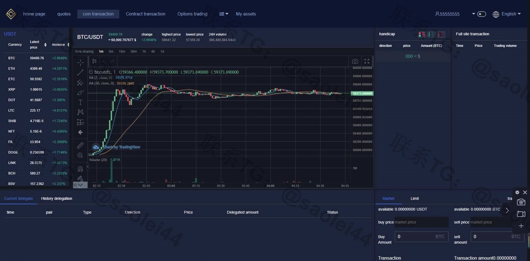The height and width of the screenshot is (261, 530).
Task: Change candlestick chart style icon
Action: click(94, 61)
